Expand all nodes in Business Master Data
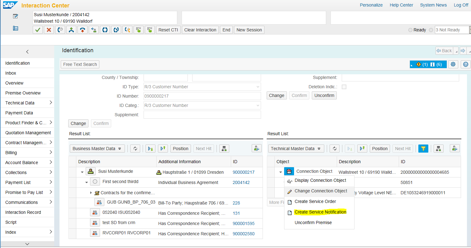The height and width of the screenshot is (248, 471). click(x=150, y=149)
